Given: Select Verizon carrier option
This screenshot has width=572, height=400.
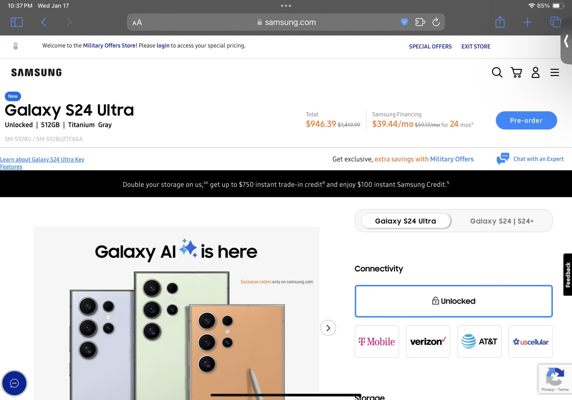Looking at the screenshot, I should click(x=428, y=341).
